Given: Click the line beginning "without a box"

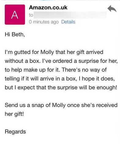Looking at the screenshot, I should click(61, 61).
